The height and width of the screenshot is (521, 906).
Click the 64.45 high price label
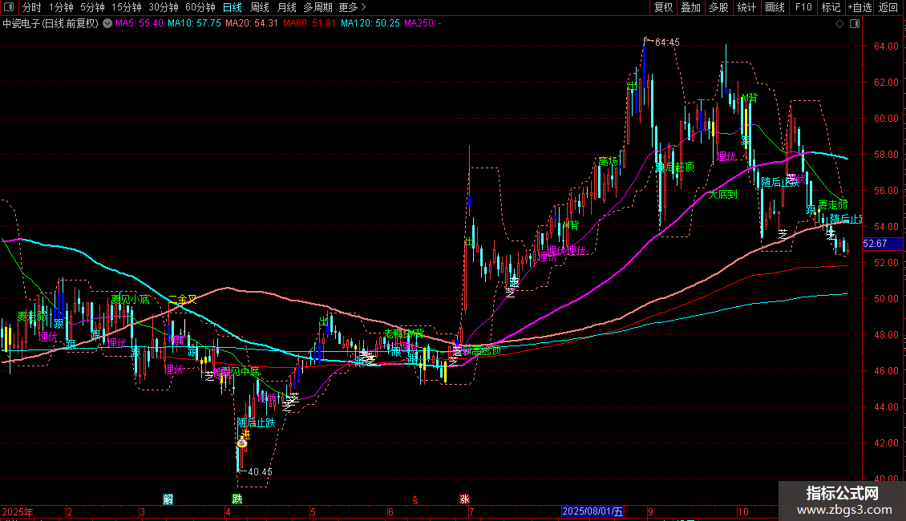click(x=667, y=42)
